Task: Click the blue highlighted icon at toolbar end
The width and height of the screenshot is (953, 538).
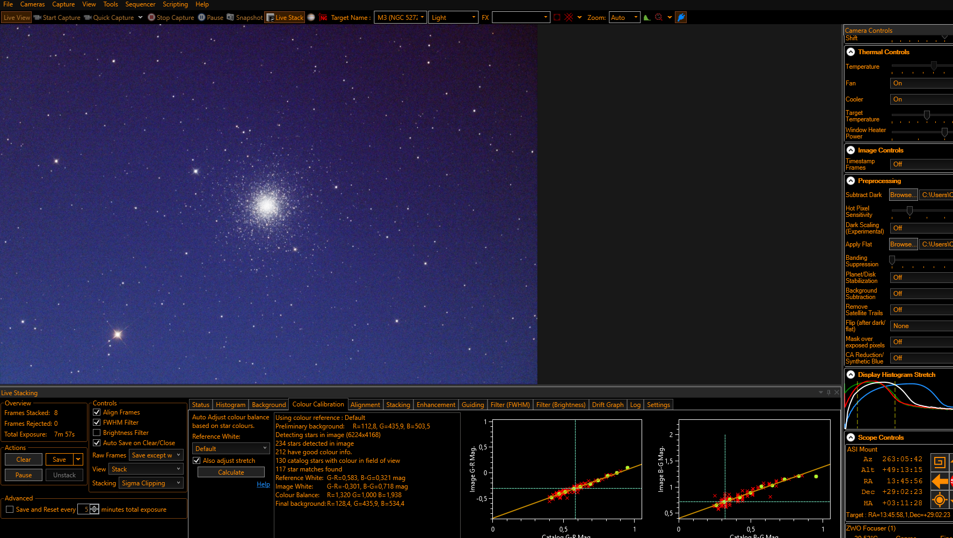Action: tap(681, 18)
